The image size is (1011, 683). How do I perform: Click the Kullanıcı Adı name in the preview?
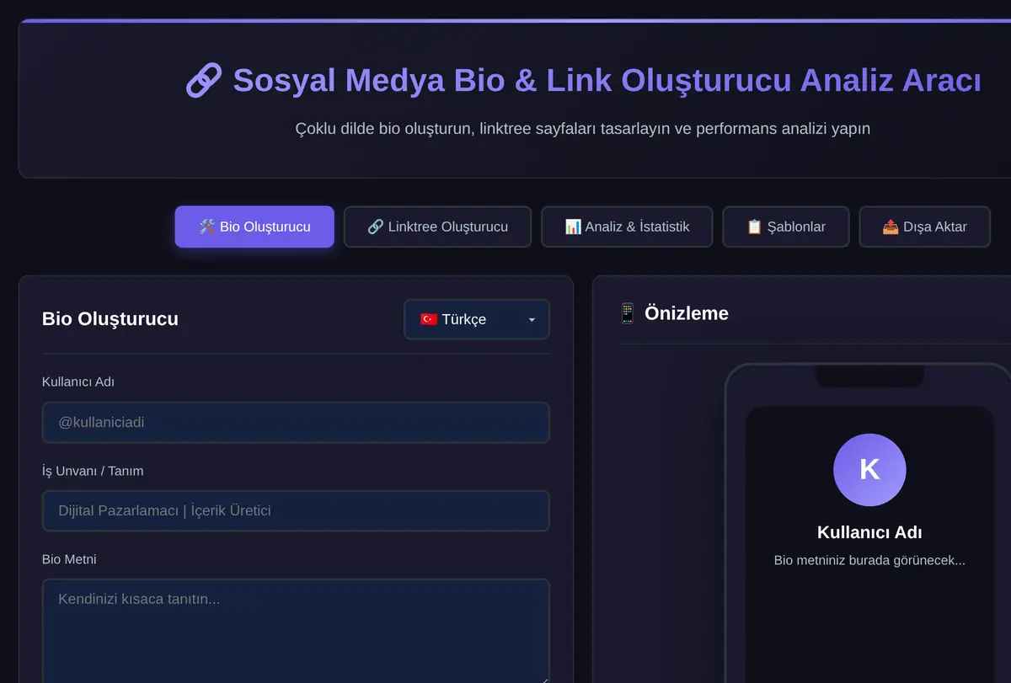pyautogui.click(x=869, y=532)
